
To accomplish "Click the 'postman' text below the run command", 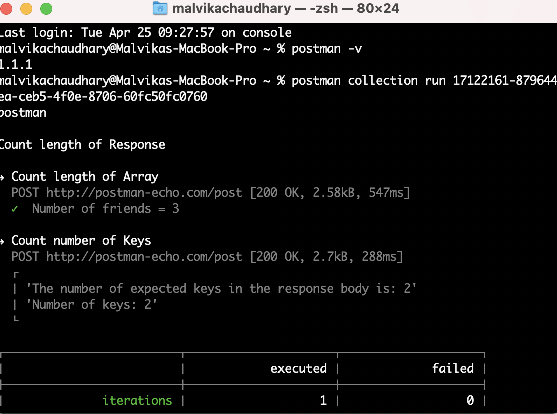I will point(23,112).
